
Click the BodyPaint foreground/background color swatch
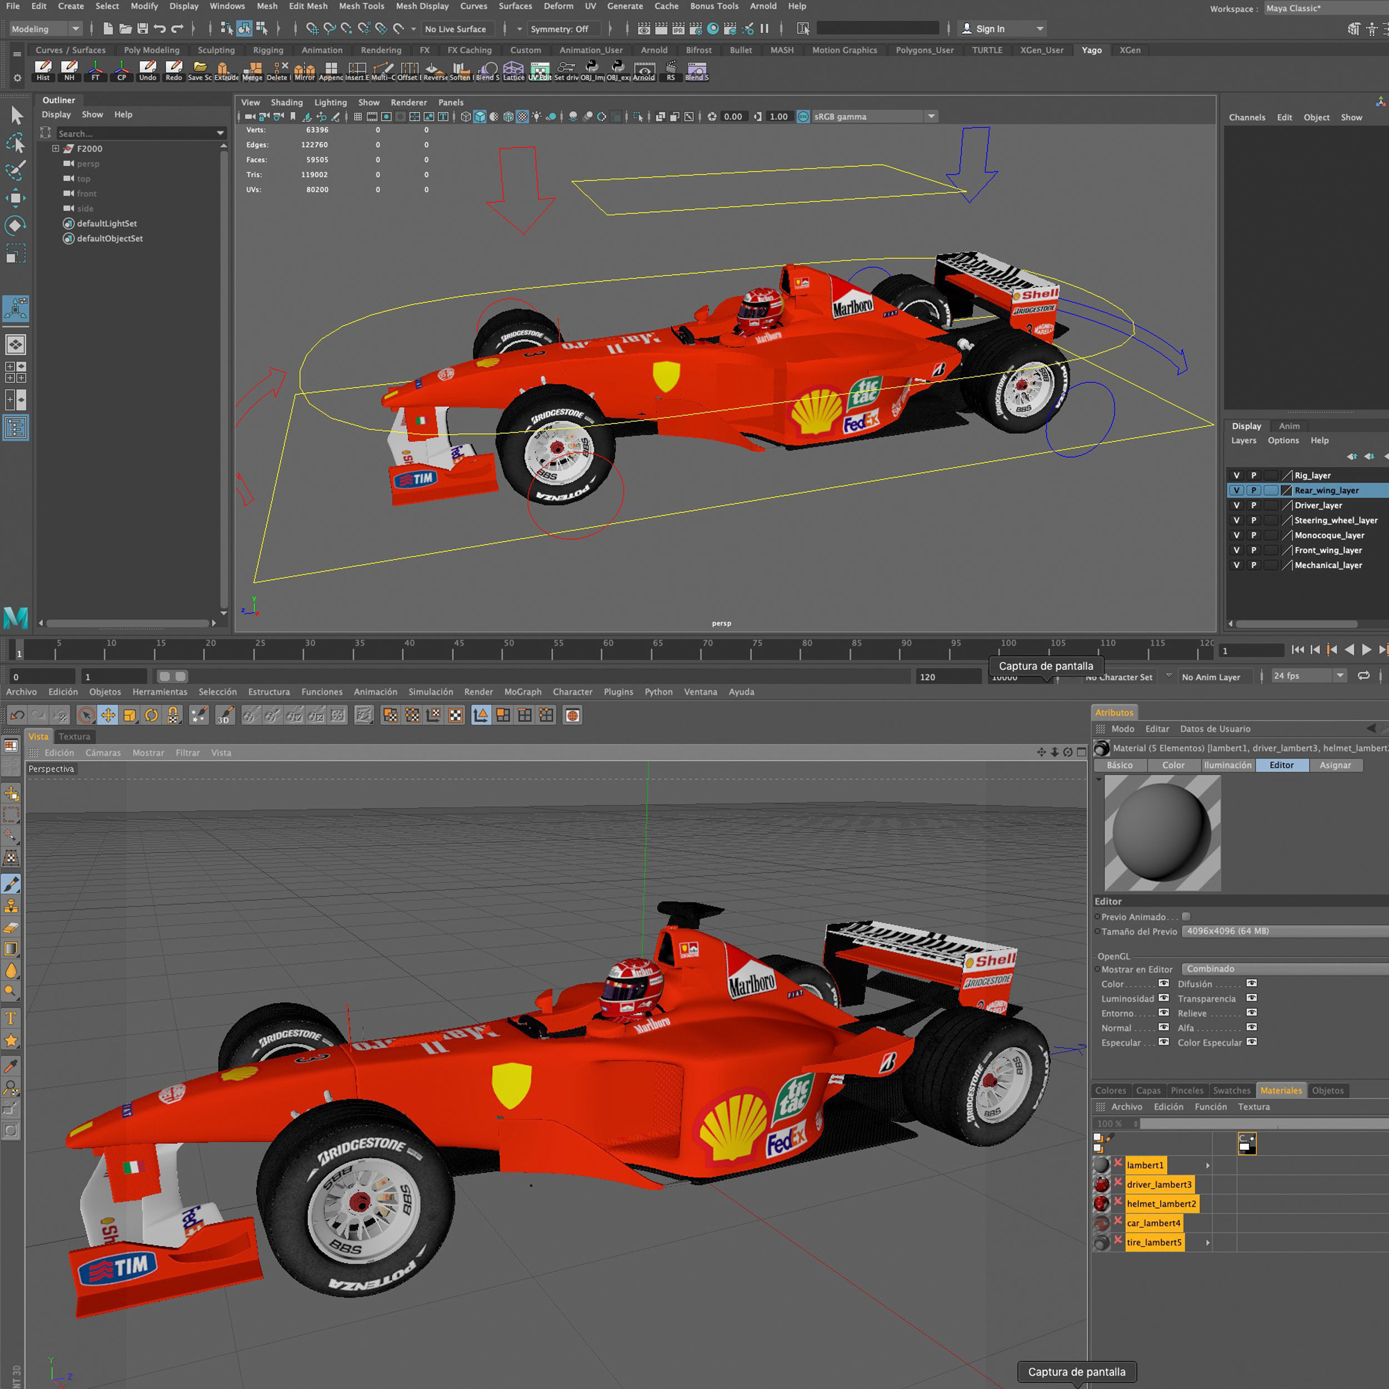pos(1247,1143)
